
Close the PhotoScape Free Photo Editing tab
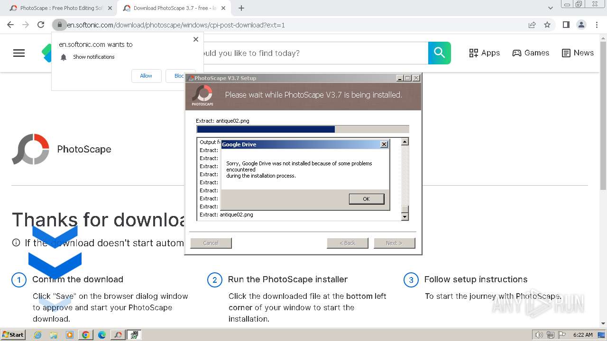click(x=110, y=8)
